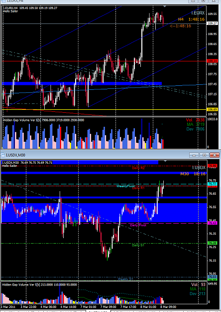Viewport: 221px width, 312px height.
Task: Click the red 76.86 price tag
Action: click(212, 166)
